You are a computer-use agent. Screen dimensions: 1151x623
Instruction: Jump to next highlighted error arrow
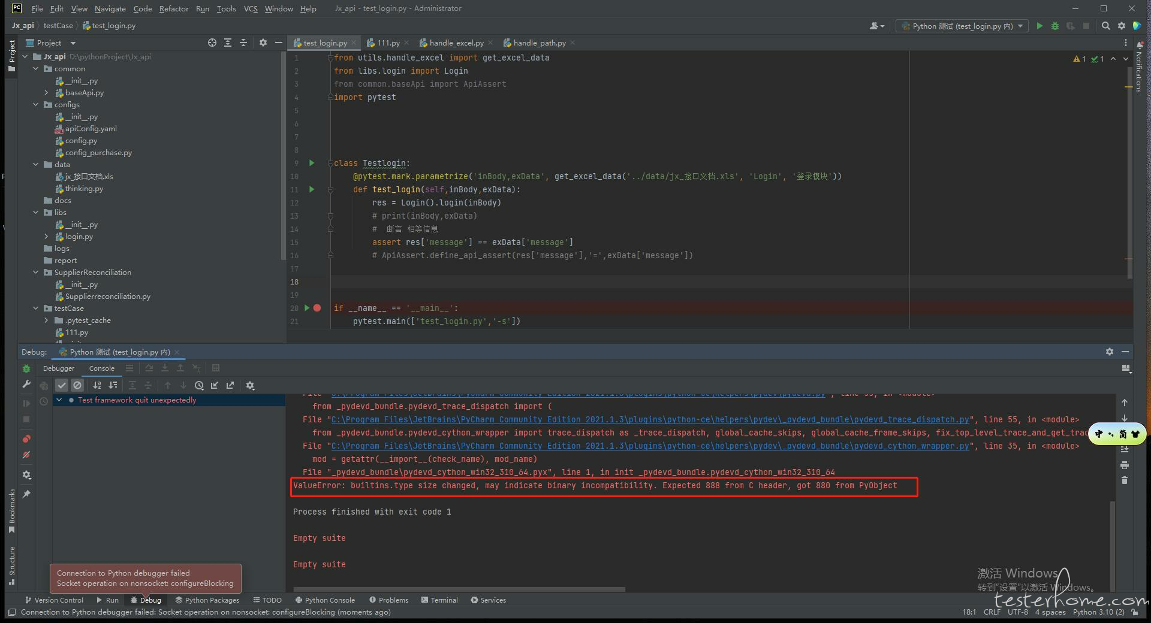click(1125, 59)
